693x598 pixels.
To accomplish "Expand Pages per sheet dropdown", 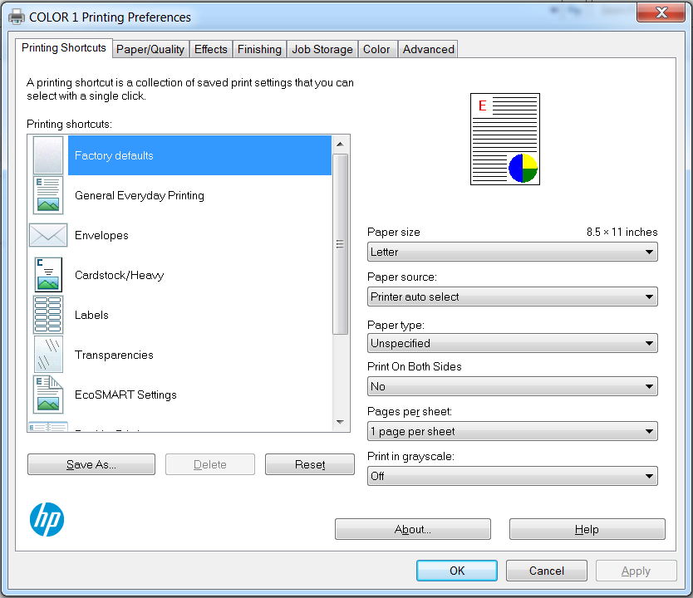I will [512, 432].
